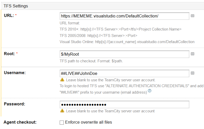204x129 pixels.
Task: Click the Visual Studio Online URL format hint
Action: (127, 42)
